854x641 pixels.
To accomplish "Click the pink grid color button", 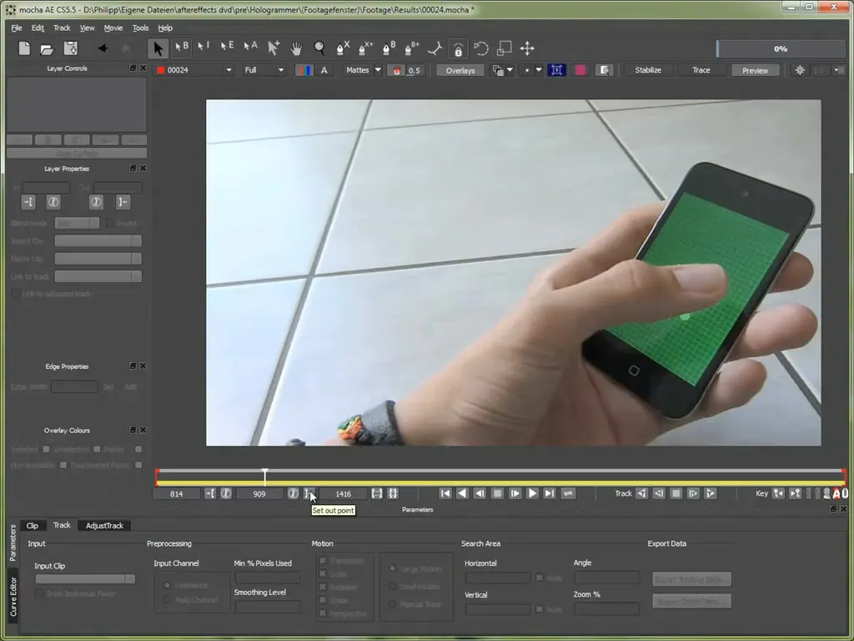I will pos(580,70).
